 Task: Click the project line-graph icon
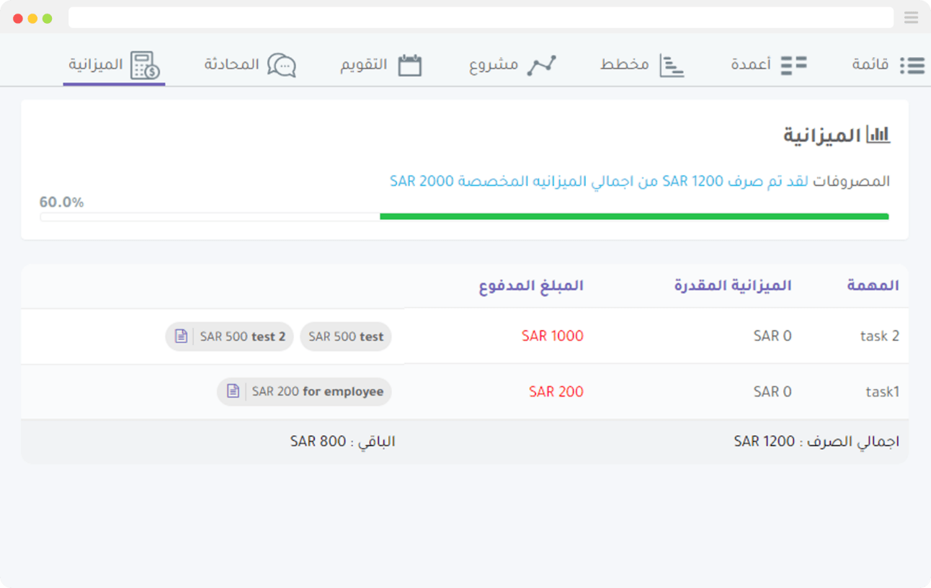[541, 66]
